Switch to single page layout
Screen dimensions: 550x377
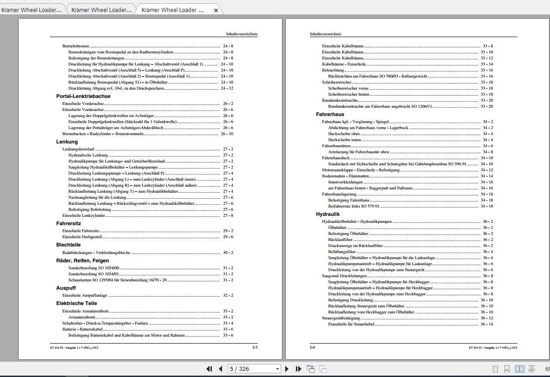495,369
